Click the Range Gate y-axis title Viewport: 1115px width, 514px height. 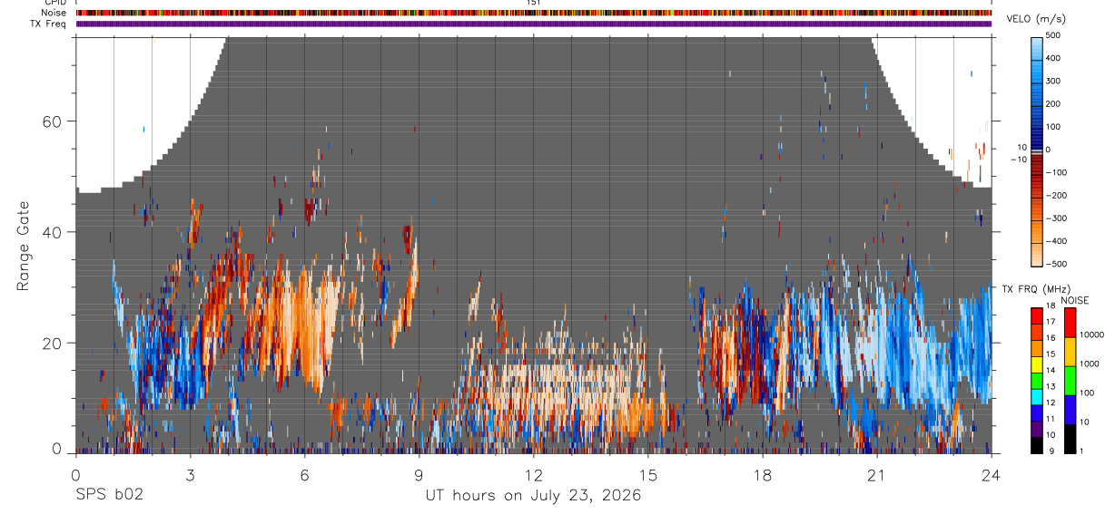tap(25, 244)
